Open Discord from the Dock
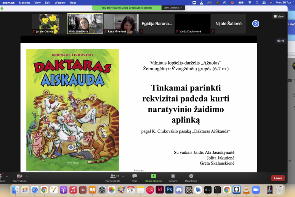Image resolution: width=295 pixels, height=197 pixels. 179,190
